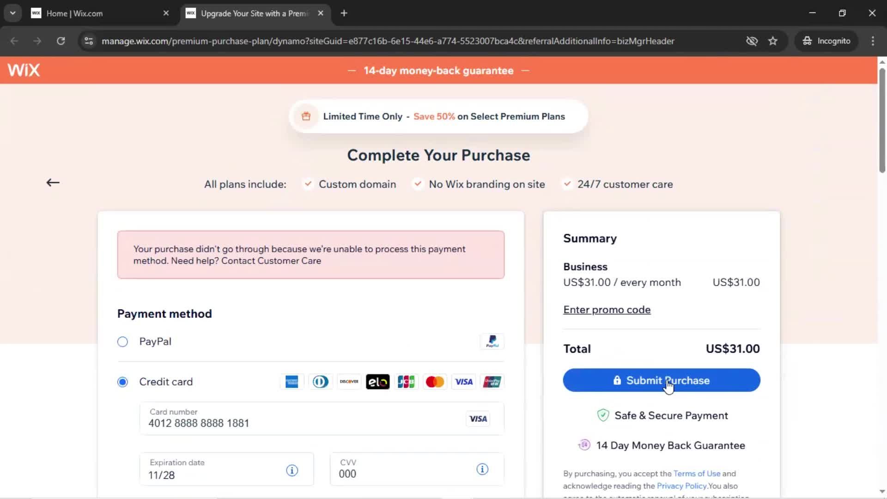Click 'US$31.00 / every month' text
This screenshot has height=499, width=887.
coord(622,282)
